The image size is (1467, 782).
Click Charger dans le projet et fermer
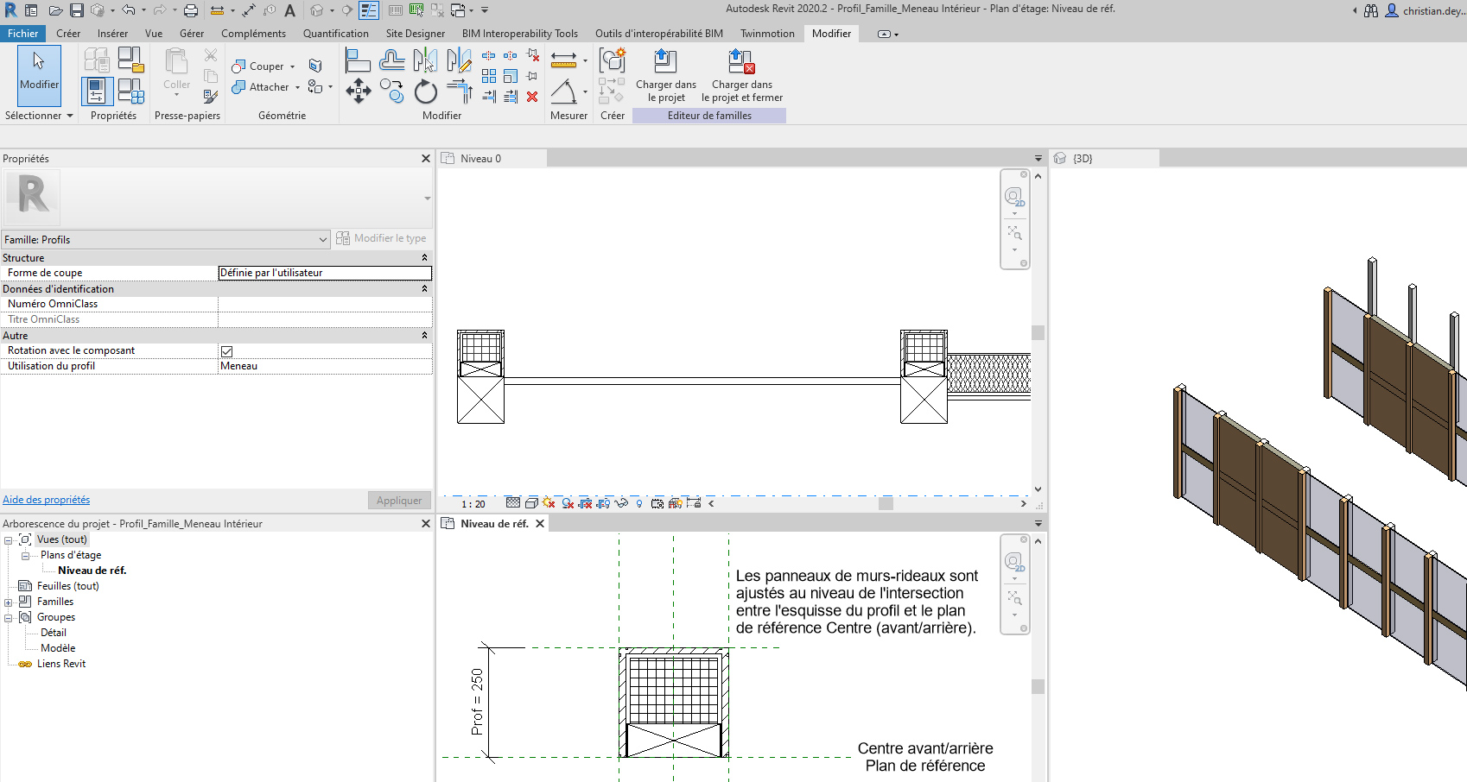point(741,76)
